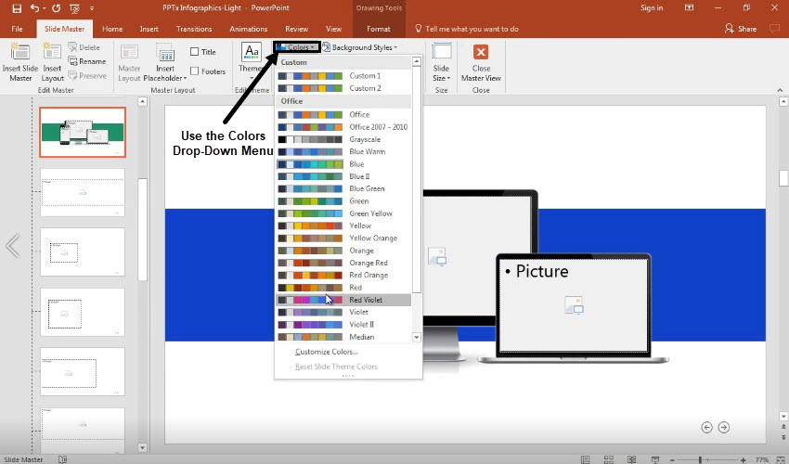Image resolution: width=789 pixels, height=464 pixels.
Task: Switch to Slide Sorter view in status bar
Action: 609,459
